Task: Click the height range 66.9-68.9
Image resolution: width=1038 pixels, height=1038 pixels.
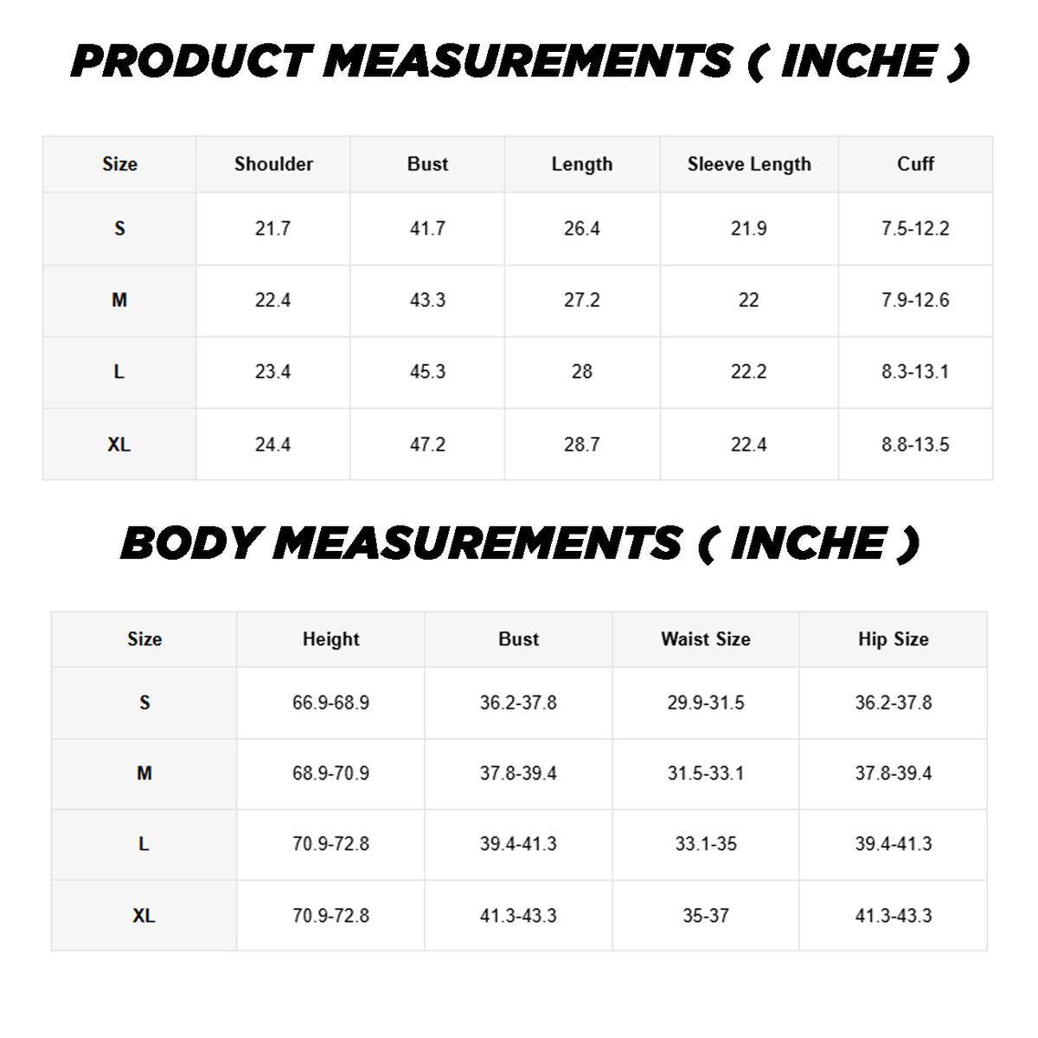Action: click(330, 702)
